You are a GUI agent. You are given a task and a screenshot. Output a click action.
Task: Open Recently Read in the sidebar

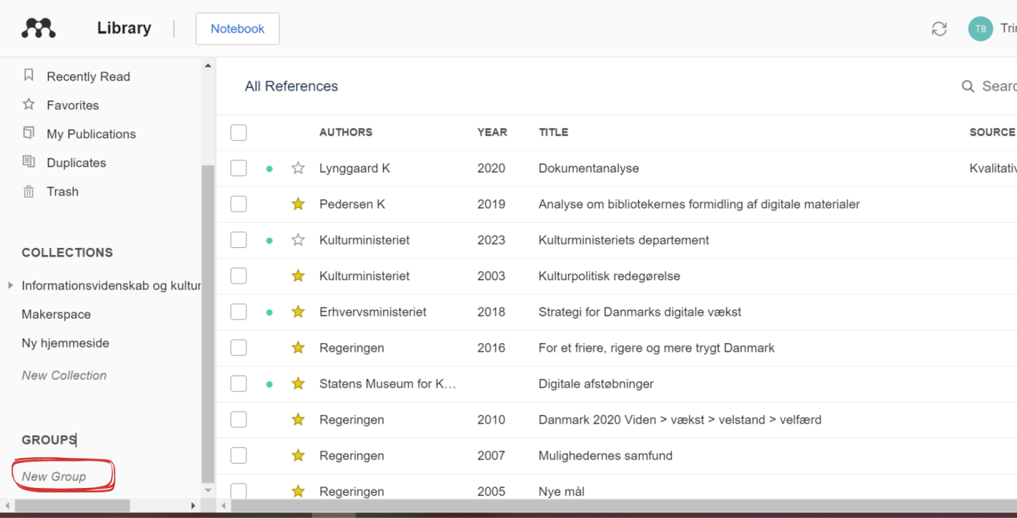point(88,77)
